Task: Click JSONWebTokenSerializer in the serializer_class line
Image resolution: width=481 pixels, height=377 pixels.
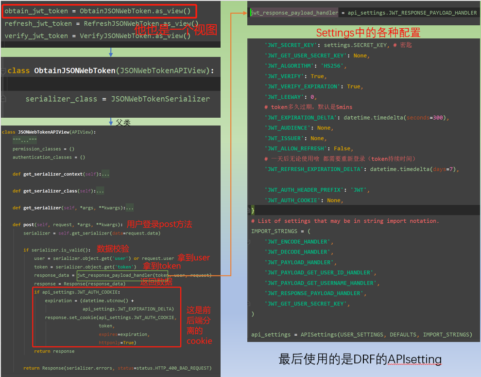Action: pyautogui.click(x=160, y=99)
